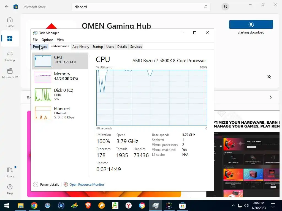Click the Task Manager title bar icon

point(35,33)
